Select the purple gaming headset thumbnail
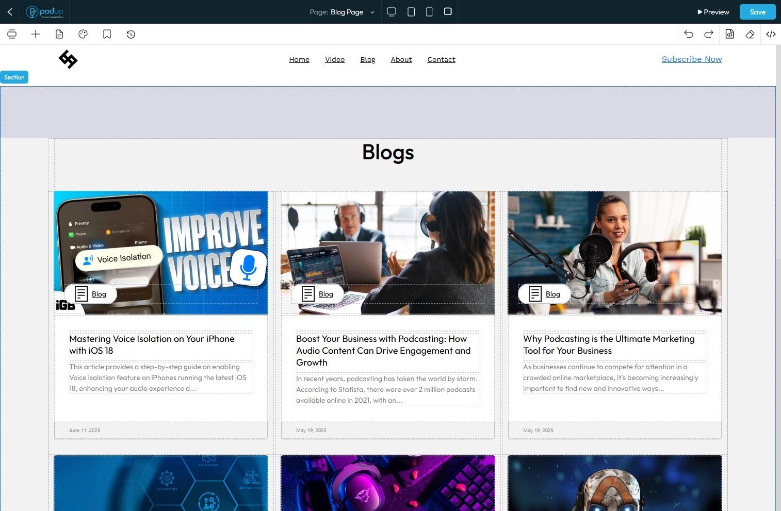Viewport: 781px width, 511px height. [x=388, y=483]
